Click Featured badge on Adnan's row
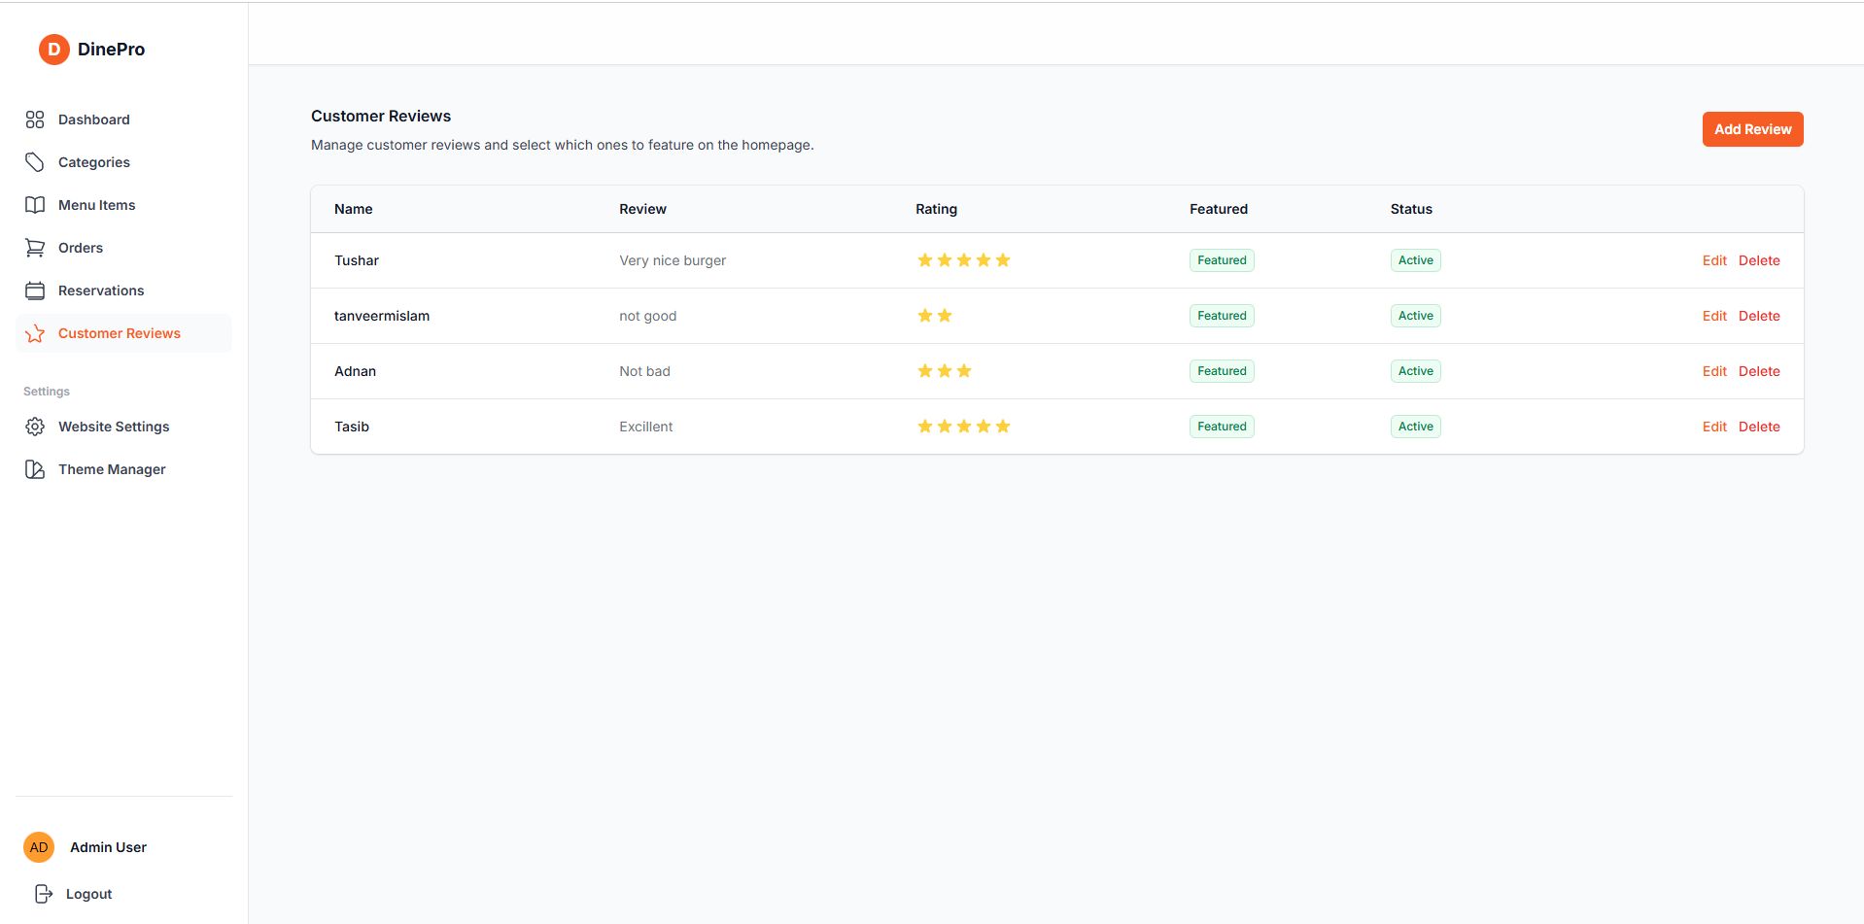Image resolution: width=1864 pixels, height=924 pixels. [1222, 371]
